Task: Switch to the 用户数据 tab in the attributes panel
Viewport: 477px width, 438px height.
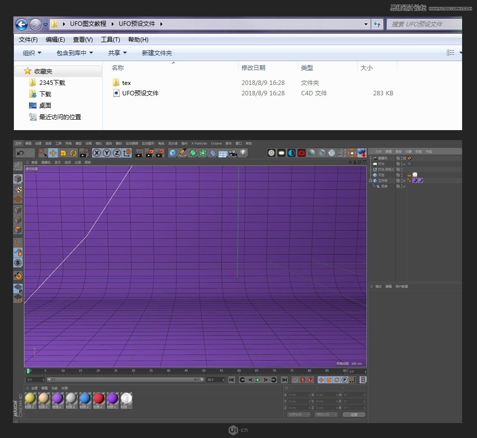Action: (x=401, y=286)
